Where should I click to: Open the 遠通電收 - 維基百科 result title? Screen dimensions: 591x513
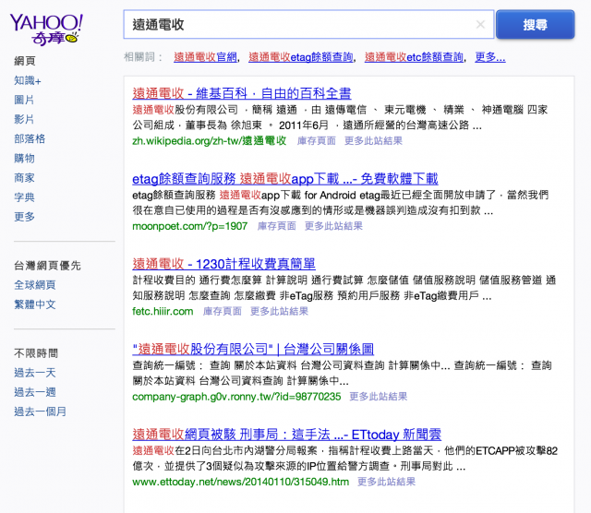[242, 93]
